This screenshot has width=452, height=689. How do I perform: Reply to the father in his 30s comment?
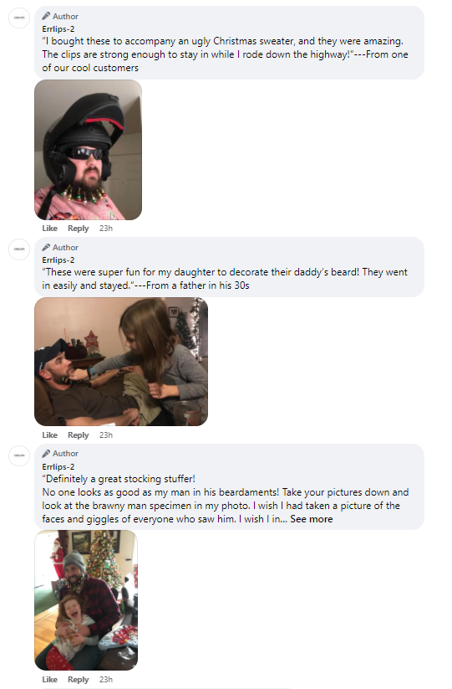[x=78, y=435]
